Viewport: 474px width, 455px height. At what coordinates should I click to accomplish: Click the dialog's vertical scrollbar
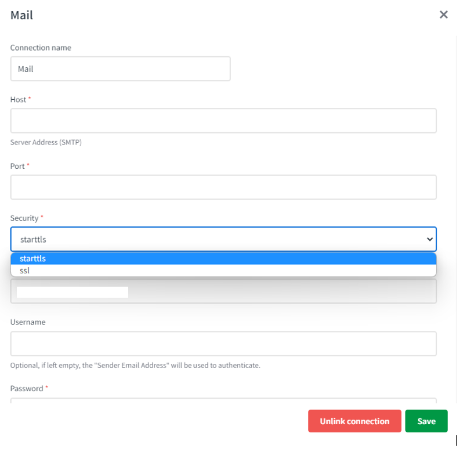[x=457, y=221]
